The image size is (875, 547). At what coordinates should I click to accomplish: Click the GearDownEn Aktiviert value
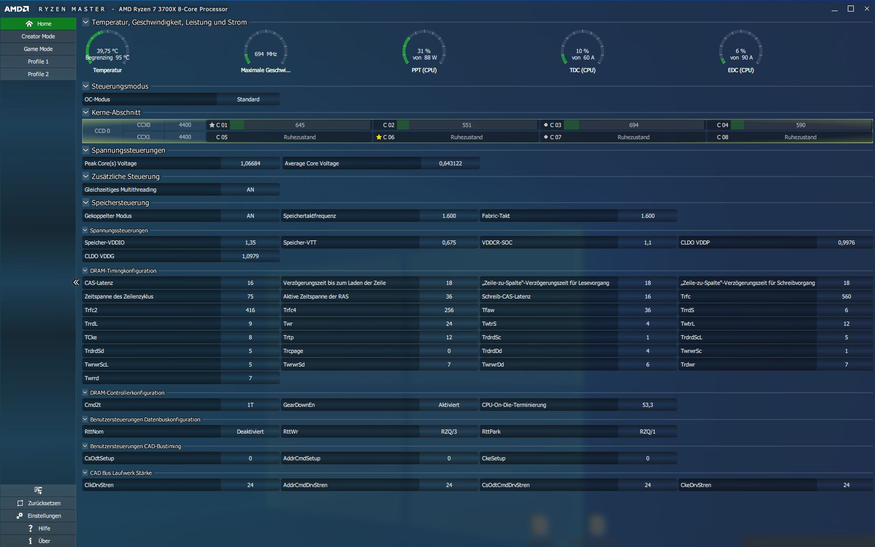coord(449,405)
